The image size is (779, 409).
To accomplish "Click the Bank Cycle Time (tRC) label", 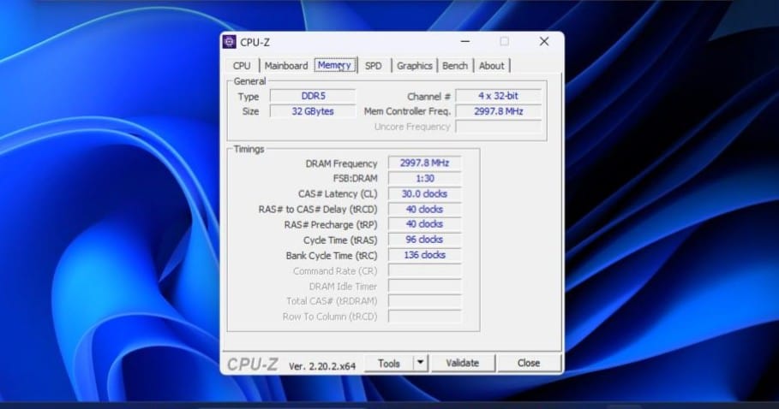I will click(x=332, y=256).
